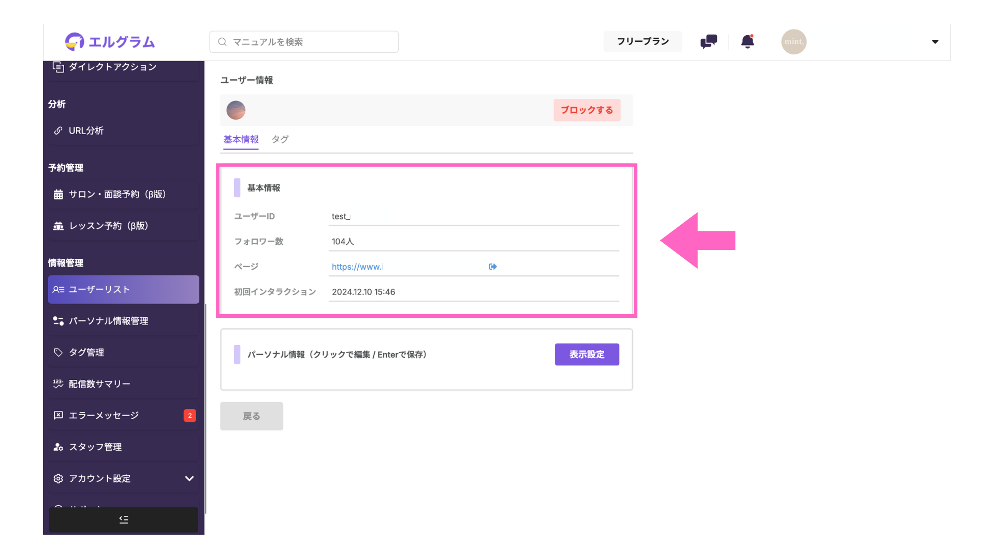The width and height of the screenshot is (994, 559).
Task: Click the ダイレクトアクション icon
Action: pos(58,67)
